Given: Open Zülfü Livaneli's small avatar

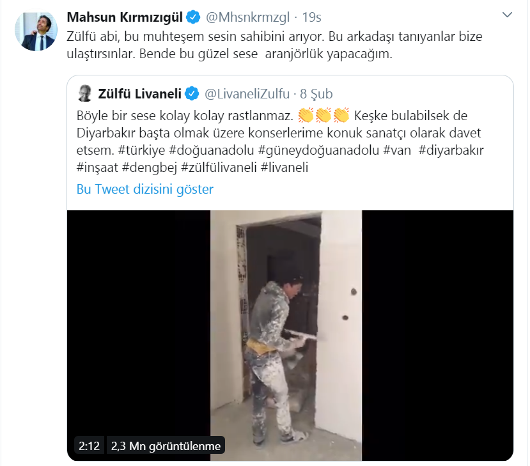Looking at the screenshot, I should coord(85,93).
